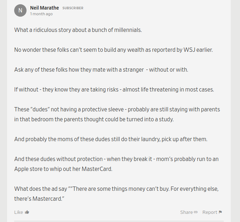The height and width of the screenshot is (222, 240).
Task: Click the "there's Mastercard." closing line
Action: (39, 199)
